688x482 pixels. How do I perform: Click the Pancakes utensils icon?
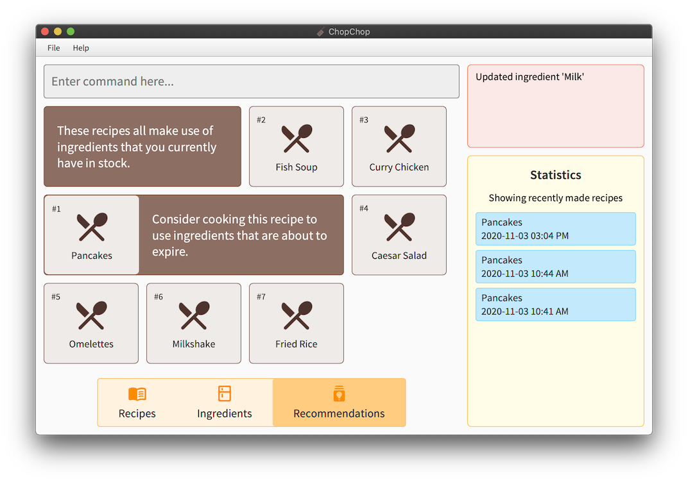coord(92,227)
